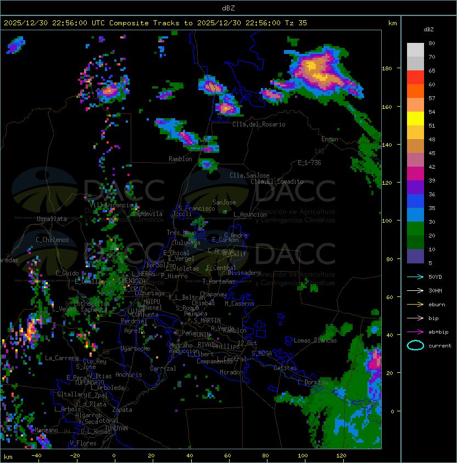This screenshot has width=457, height=463.
Task: Click the 'dBZ' title at top center
Action: (x=228, y=8)
